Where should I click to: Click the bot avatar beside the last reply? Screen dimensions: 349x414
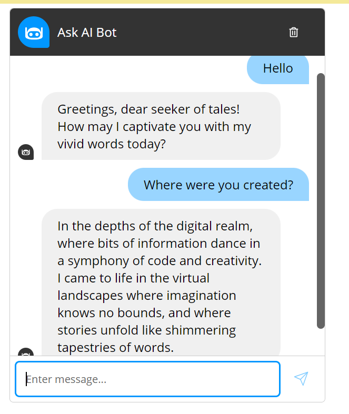tap(26, 352)
